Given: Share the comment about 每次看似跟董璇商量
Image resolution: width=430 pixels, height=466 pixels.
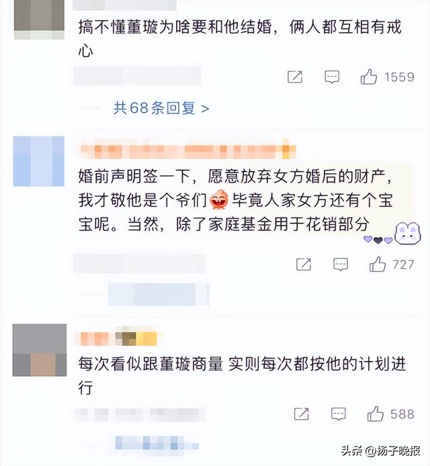Looking at the screenshot, I should (301, 414).
